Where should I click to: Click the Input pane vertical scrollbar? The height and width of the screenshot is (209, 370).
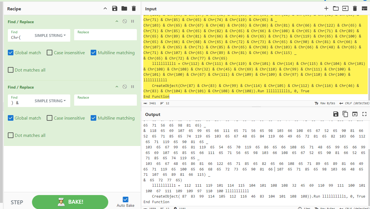(369, 84)
